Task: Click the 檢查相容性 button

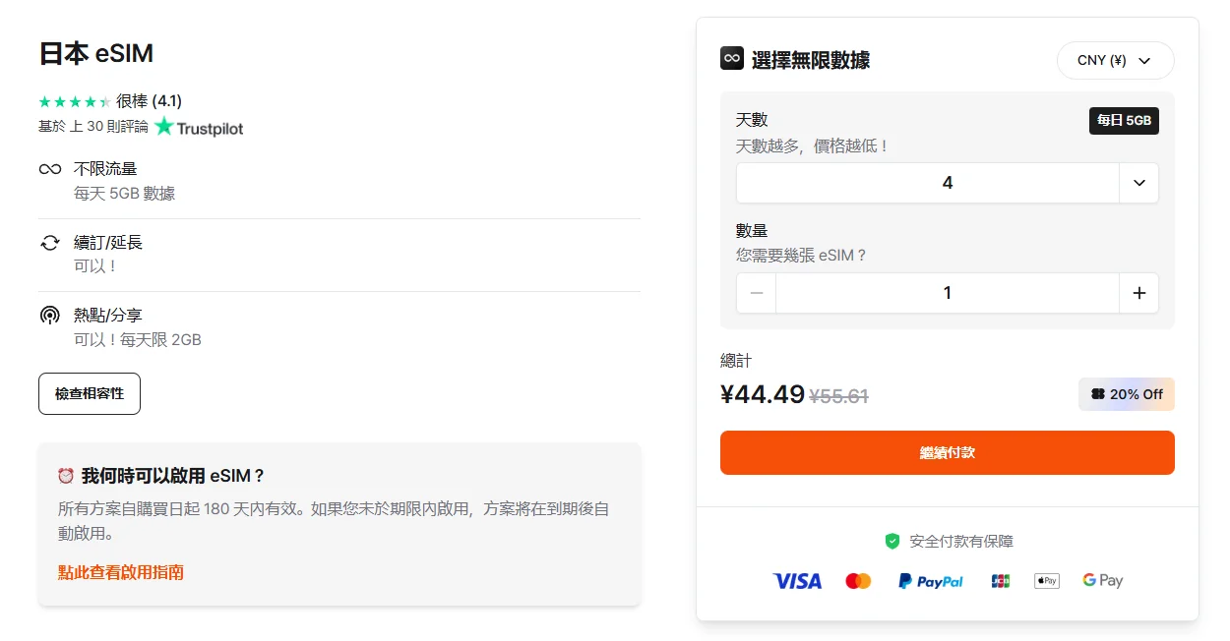Action: (x=90, y=393)
